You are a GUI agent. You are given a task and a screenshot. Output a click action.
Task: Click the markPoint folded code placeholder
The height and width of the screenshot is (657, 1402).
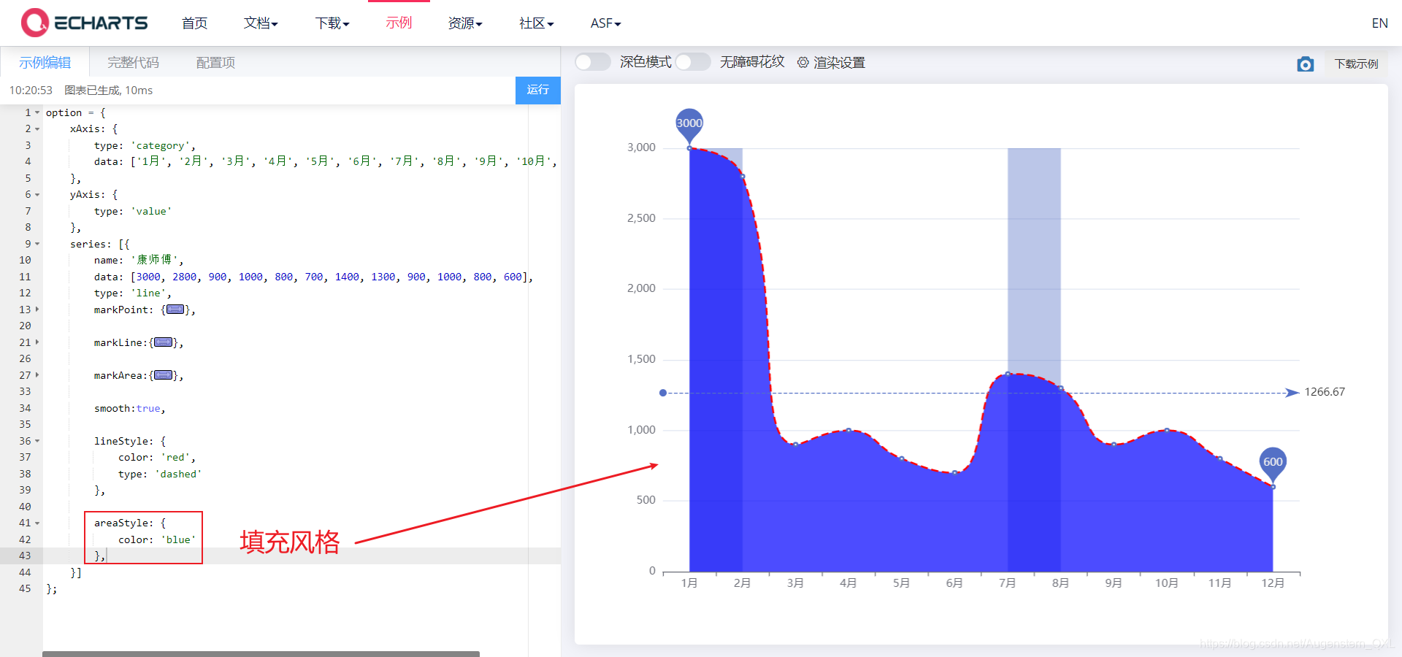coord(175,310)
